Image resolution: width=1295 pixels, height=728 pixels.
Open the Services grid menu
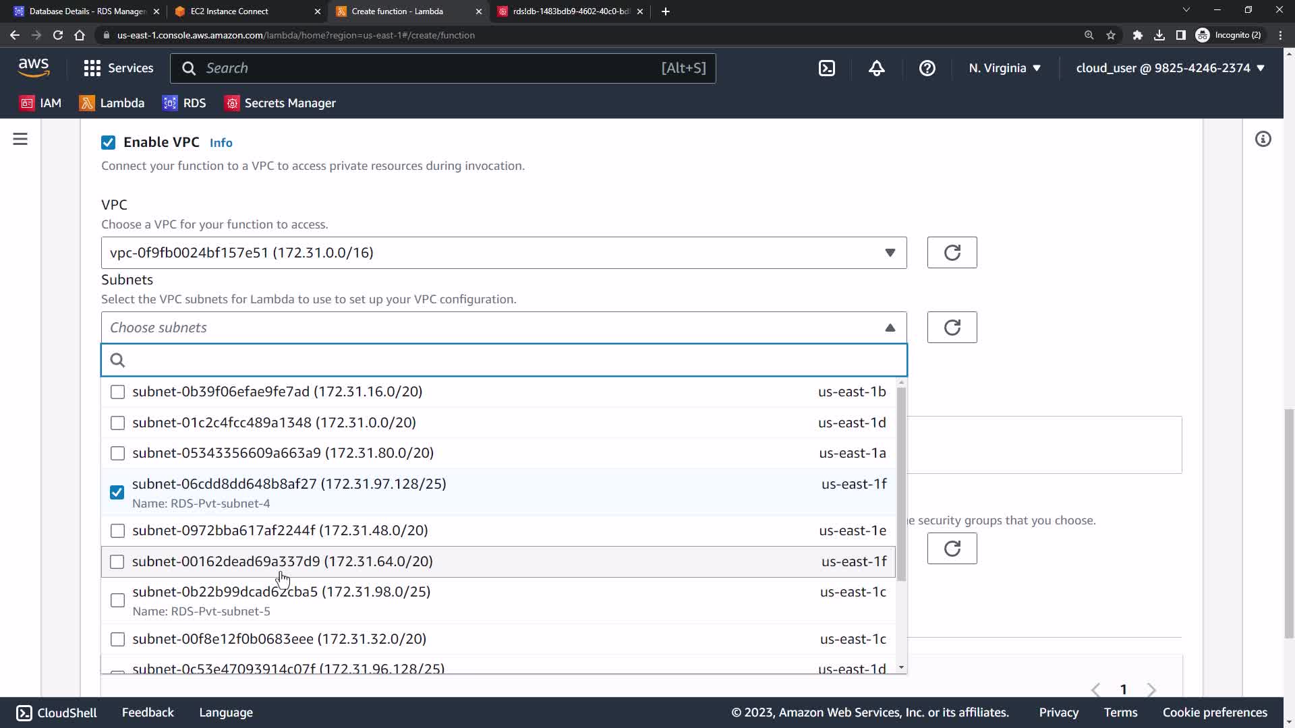(x=118, y=68)
